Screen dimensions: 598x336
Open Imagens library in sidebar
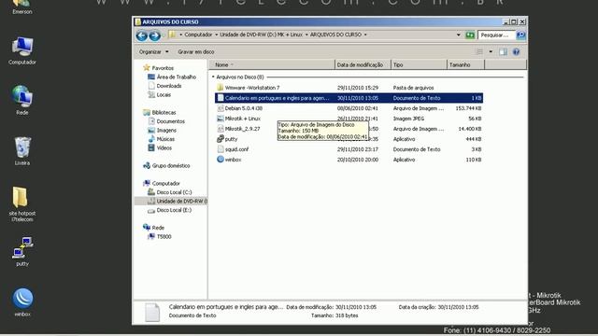[x=166, y=130]
